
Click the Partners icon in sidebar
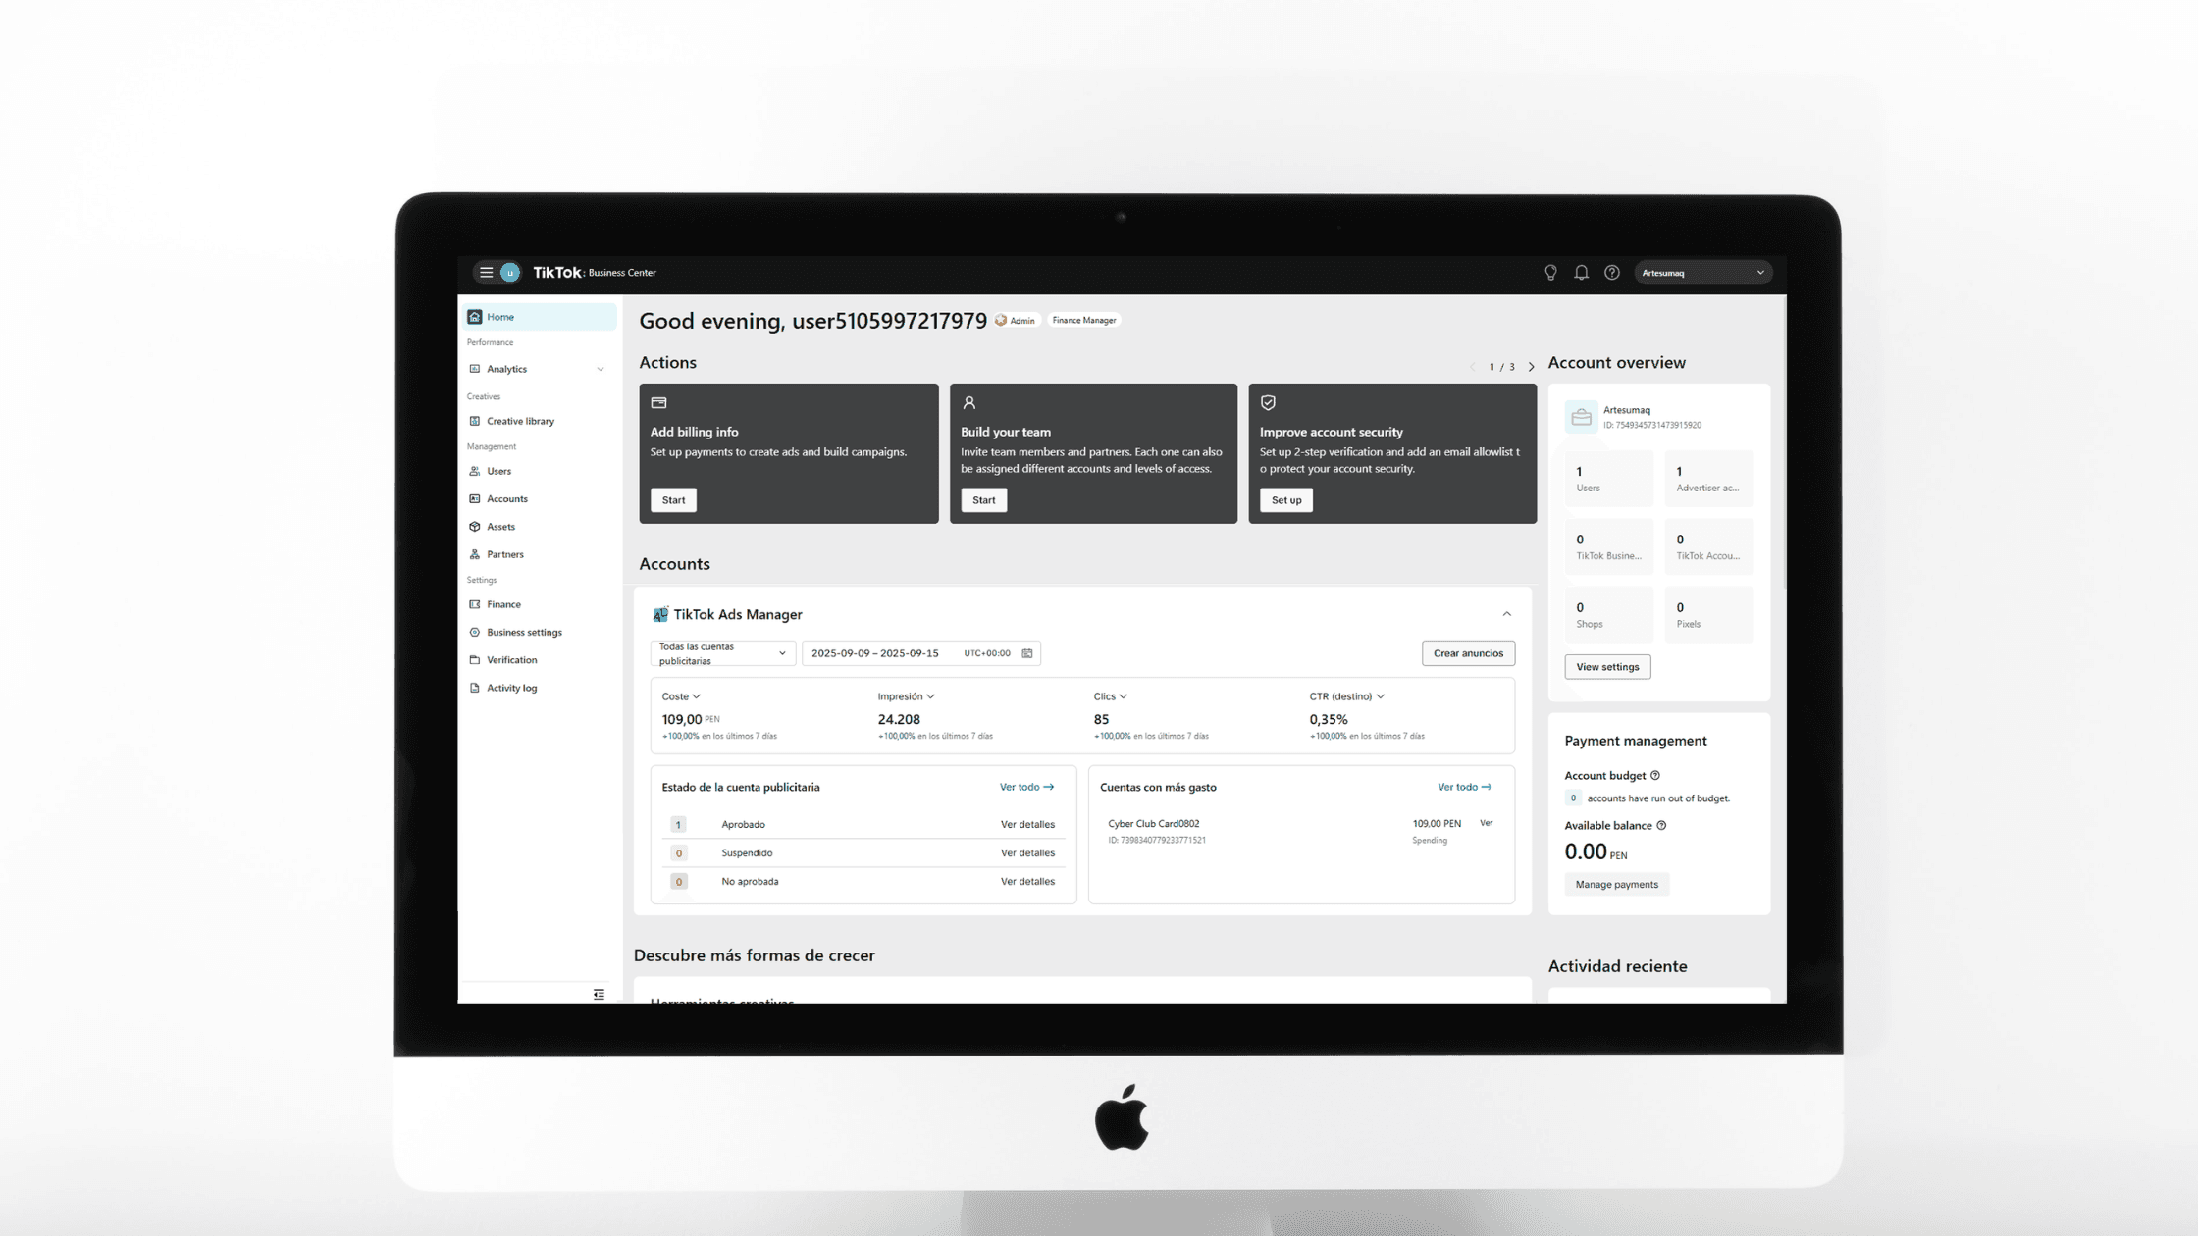tap(475, 554)
